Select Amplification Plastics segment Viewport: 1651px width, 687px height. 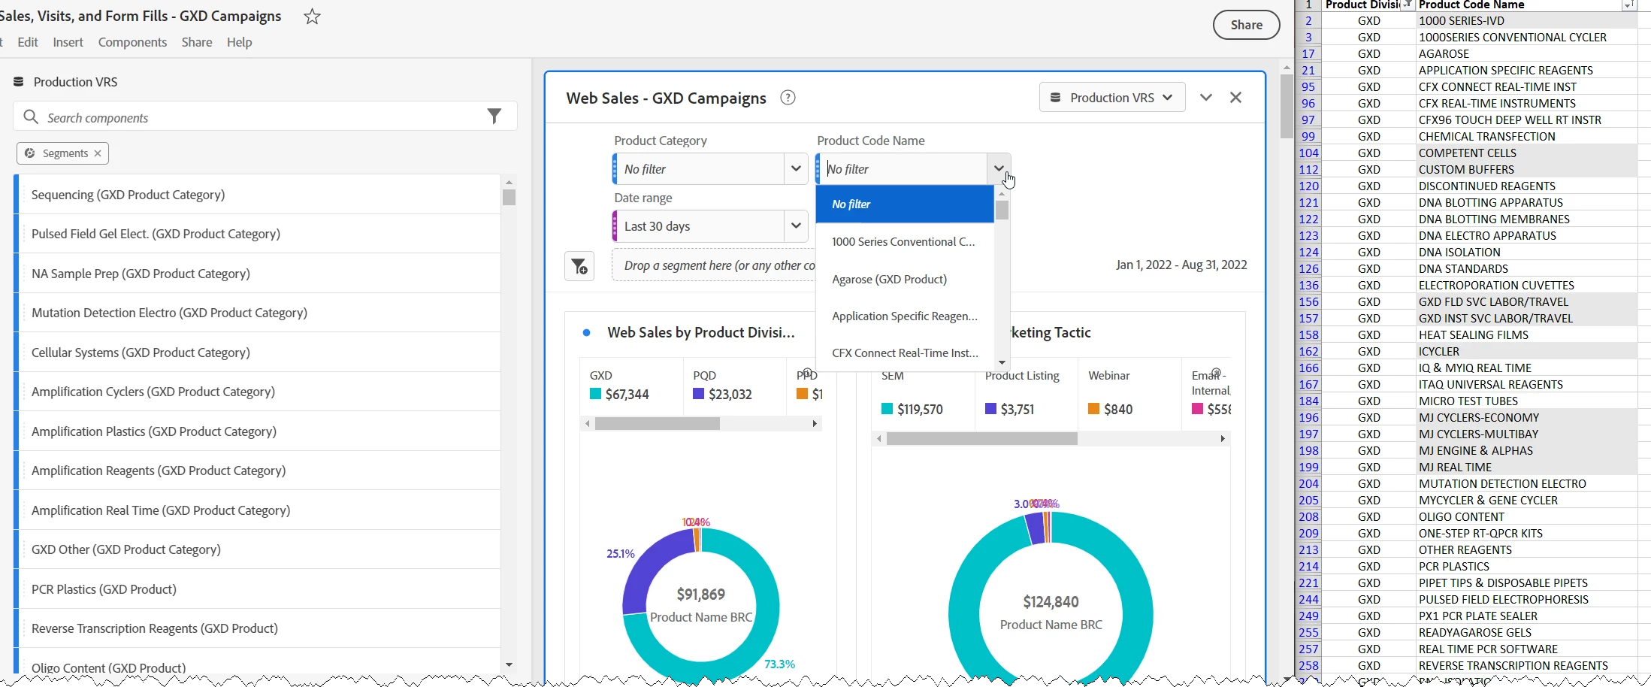[258, 431]
